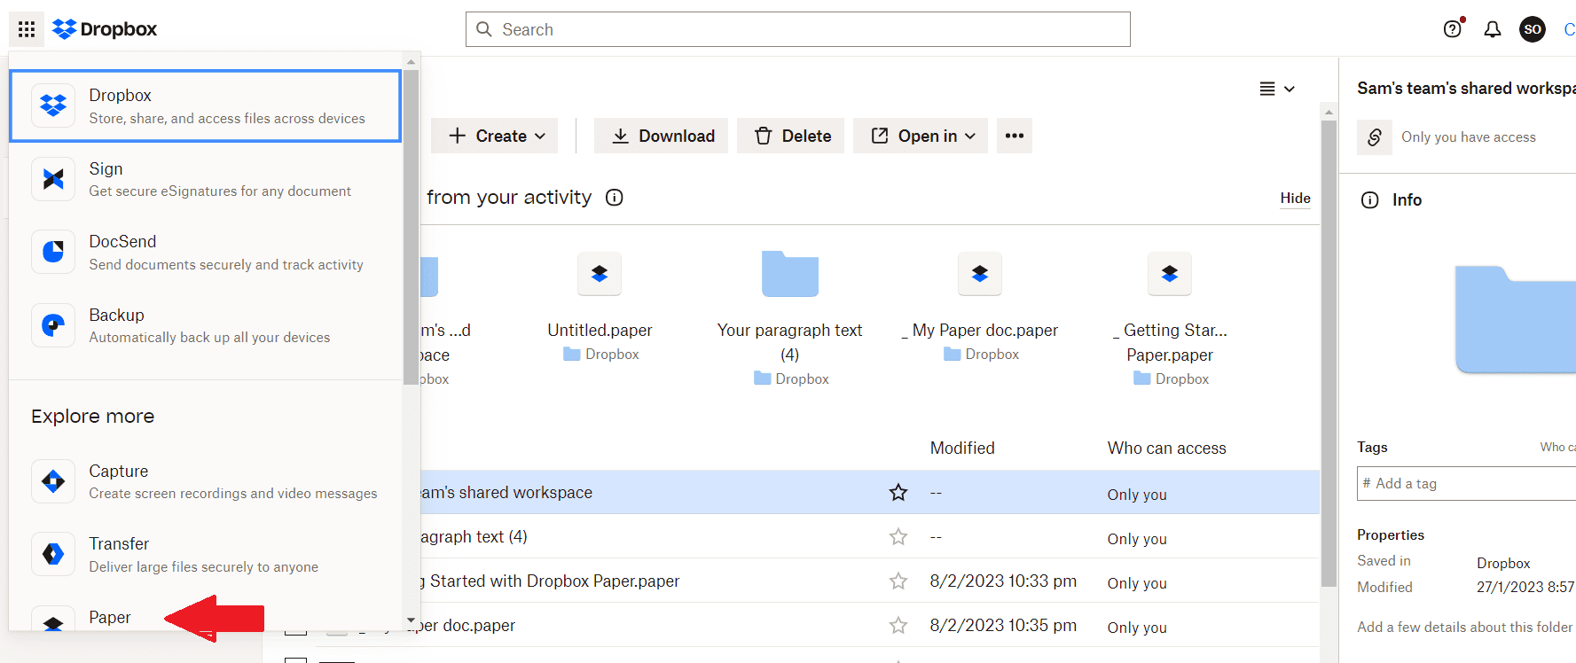Click the Add a tag field
The height and width of the screenshot is (663, 1576).
[1467, 484]
